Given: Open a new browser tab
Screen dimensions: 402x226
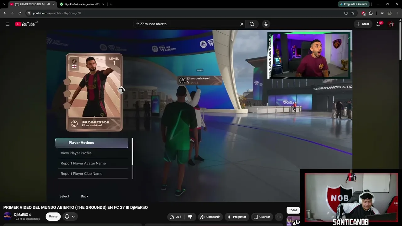Looking at the screenshot, I should tap(111, 4).
